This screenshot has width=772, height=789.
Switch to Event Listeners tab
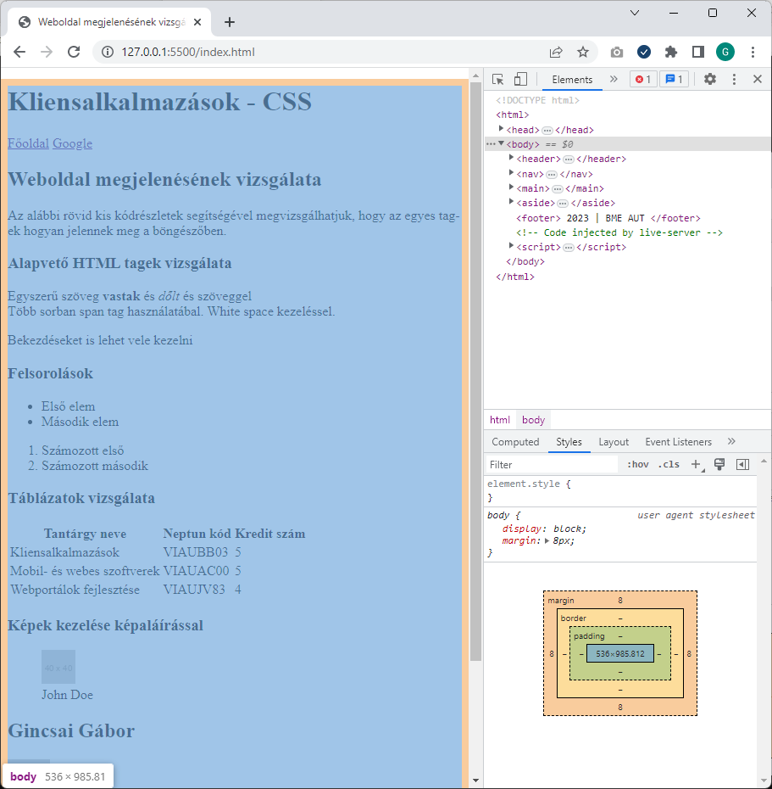[679, 442]
